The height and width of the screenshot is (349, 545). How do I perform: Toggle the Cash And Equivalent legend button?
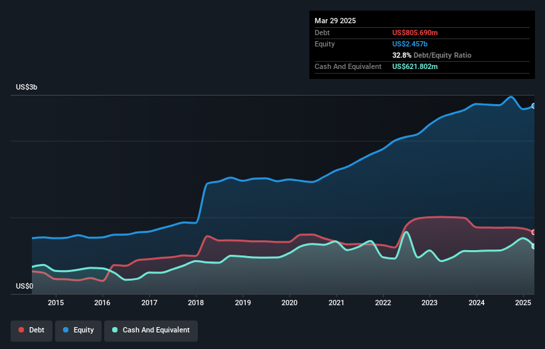pos(151,330)
